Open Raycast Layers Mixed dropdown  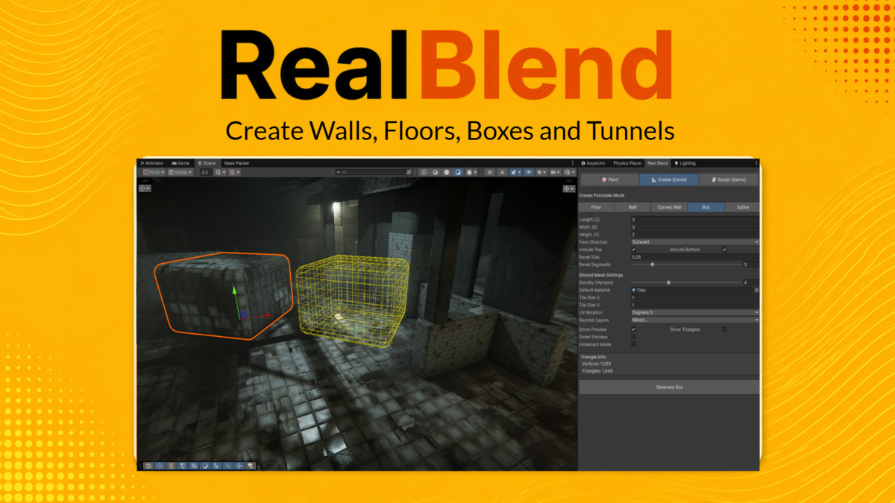[x=695, y=320]
